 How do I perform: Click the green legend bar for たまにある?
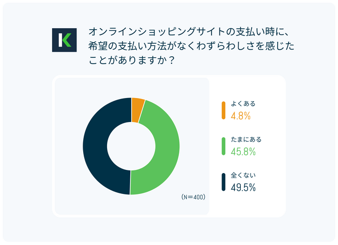tap(224, 146)
